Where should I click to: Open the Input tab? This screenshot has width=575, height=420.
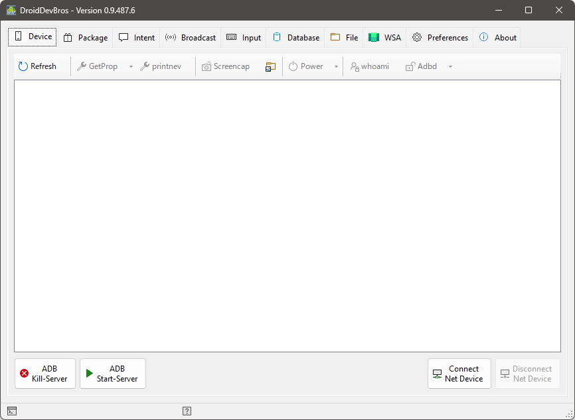(244, 38)
